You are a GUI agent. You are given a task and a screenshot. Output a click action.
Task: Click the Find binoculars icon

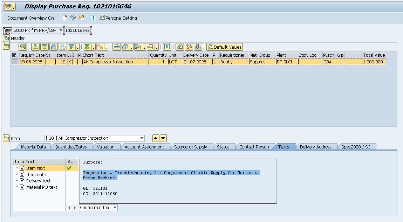click(x=54, y=47)
